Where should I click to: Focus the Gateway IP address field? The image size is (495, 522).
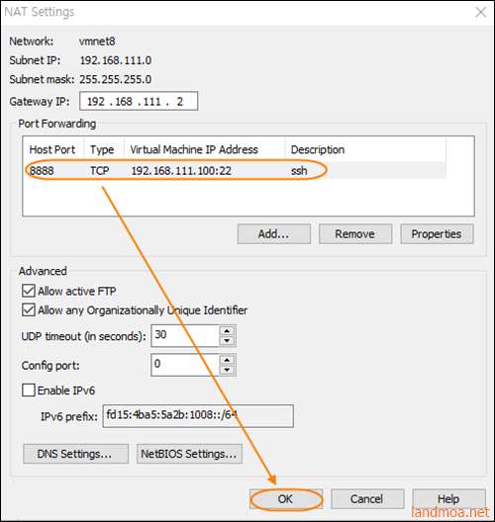(139, 101)
